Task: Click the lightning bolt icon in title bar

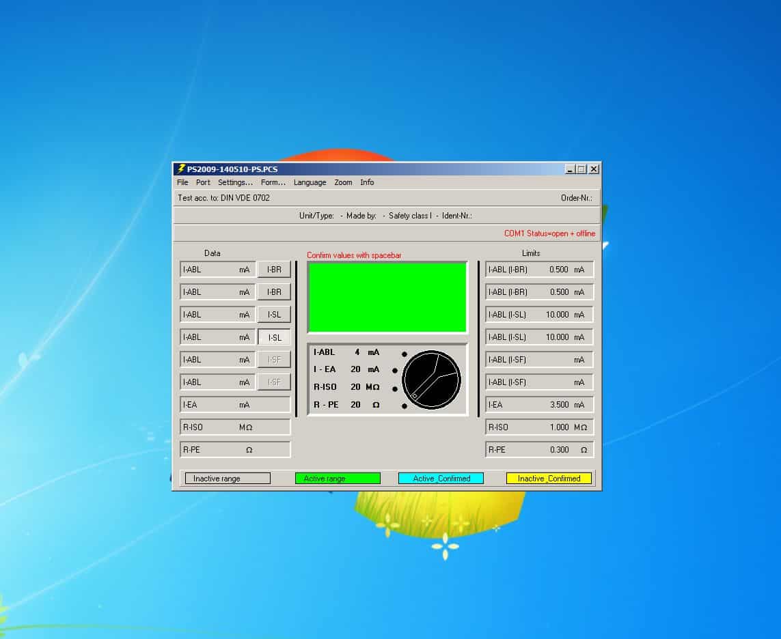Action: [181, 169]
